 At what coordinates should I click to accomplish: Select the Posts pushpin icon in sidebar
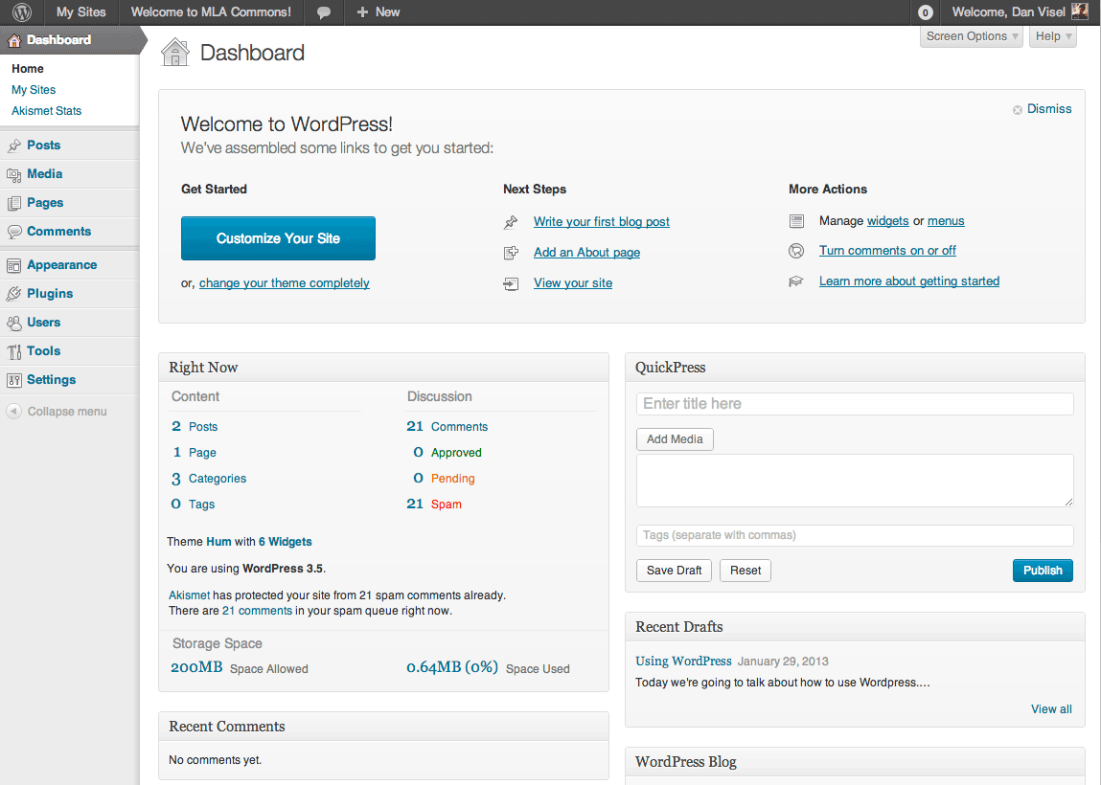point(16,145)
